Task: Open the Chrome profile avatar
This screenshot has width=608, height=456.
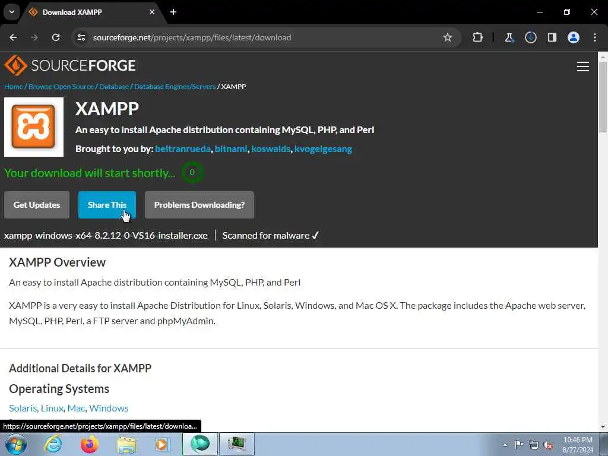Action: (574, 37)
